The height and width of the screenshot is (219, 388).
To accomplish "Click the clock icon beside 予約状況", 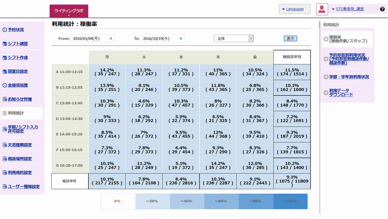I will pyautogui.click(x=5, y=30).
